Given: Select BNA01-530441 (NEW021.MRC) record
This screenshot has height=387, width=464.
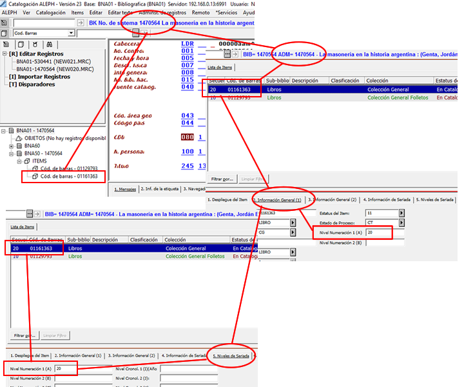Looking at the screenshot, I should point(53,61).
